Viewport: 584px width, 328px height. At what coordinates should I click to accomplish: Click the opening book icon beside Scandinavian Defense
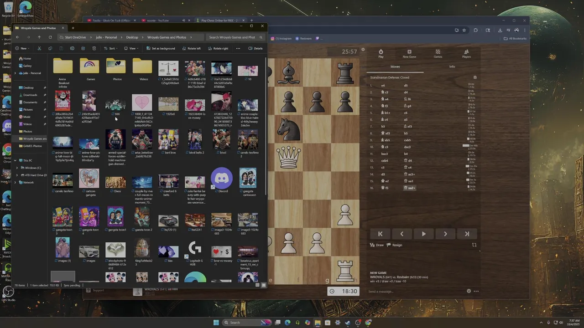point(475,77)
